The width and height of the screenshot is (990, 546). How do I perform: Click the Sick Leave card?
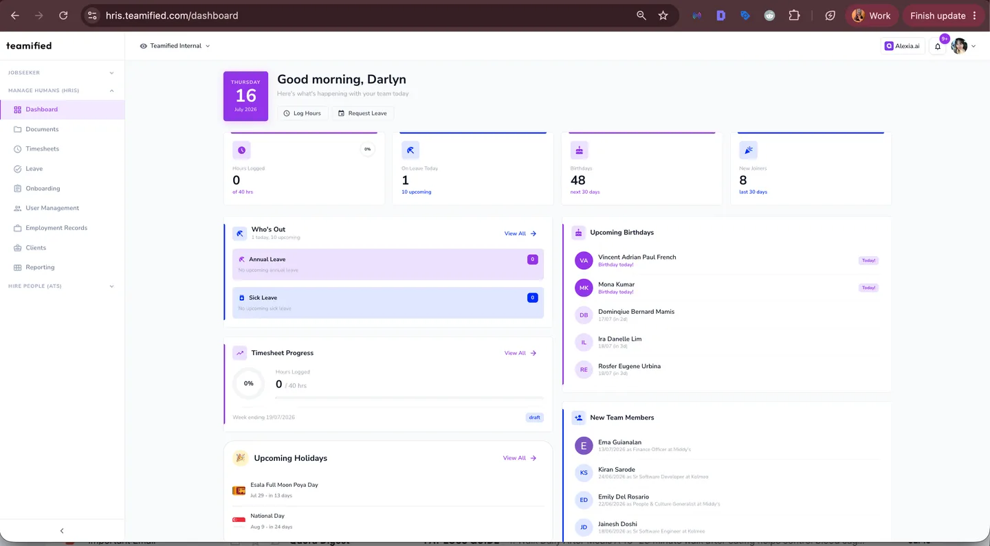[x=388, y=303]
